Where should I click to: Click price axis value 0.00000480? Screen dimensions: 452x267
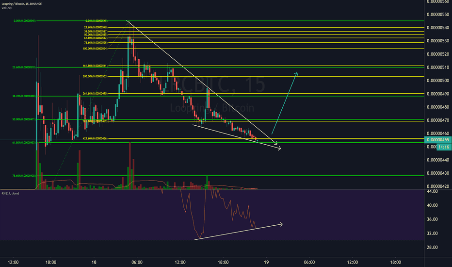[438, 107]
